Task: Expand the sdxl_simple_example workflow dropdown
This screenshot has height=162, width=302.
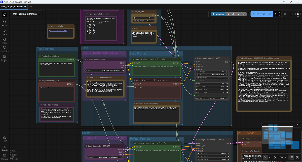Action: pyautogui.click(x=40, y=14)
